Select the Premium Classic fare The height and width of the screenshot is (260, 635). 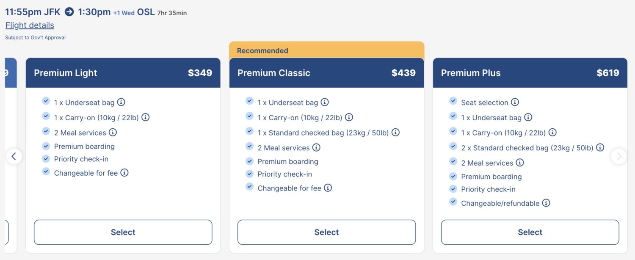(326, 232)
